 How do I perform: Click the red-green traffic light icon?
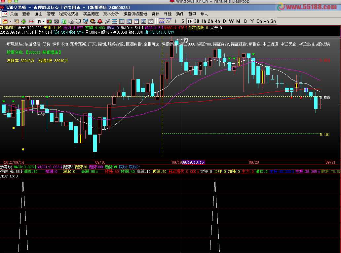(x=49, y=21)
